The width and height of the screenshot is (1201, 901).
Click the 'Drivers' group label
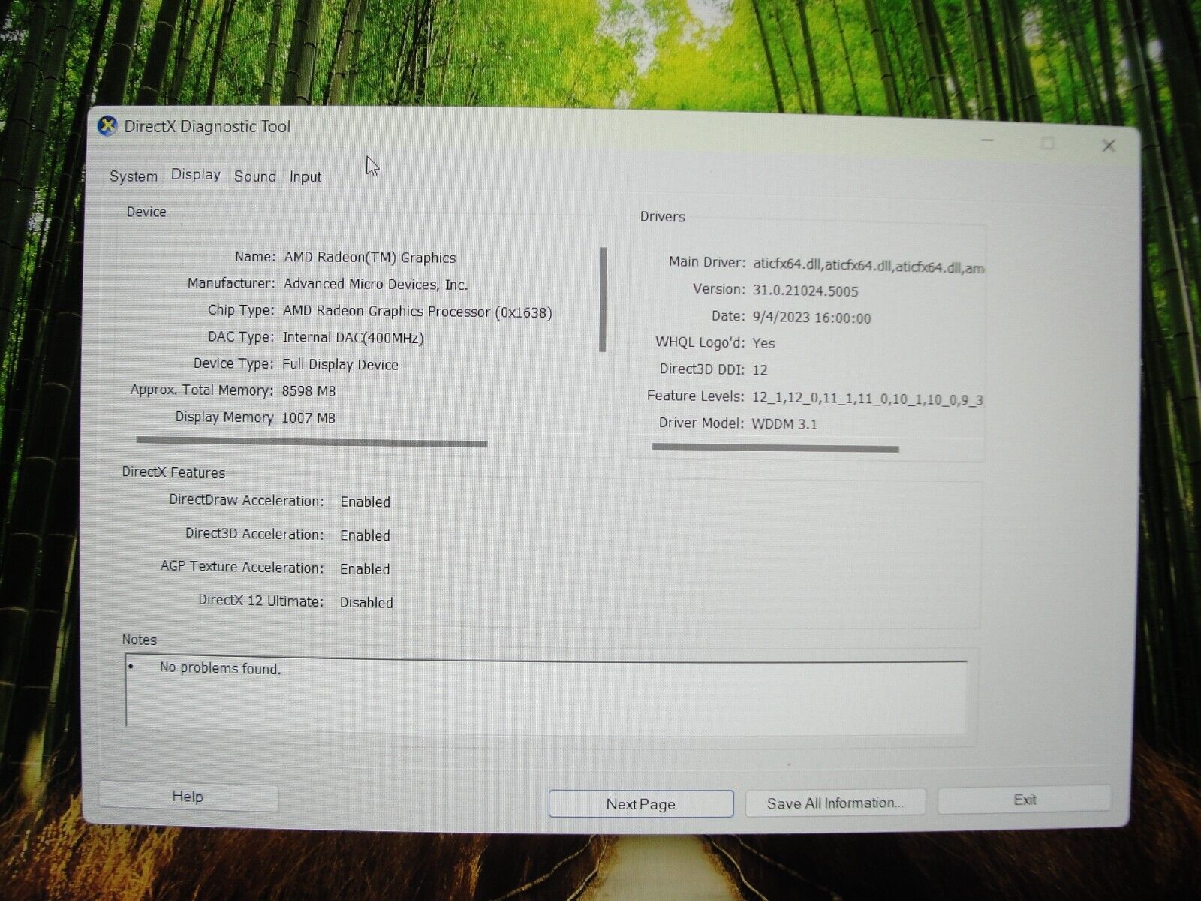pos(663,217)
